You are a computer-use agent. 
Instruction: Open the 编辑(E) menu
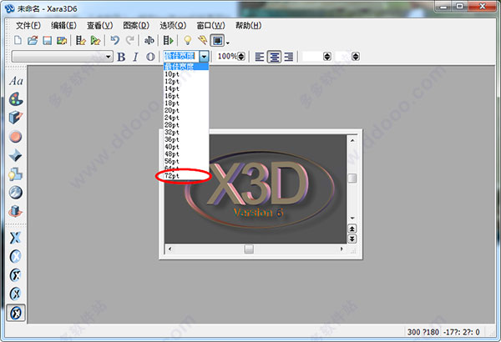pos(63,26)
